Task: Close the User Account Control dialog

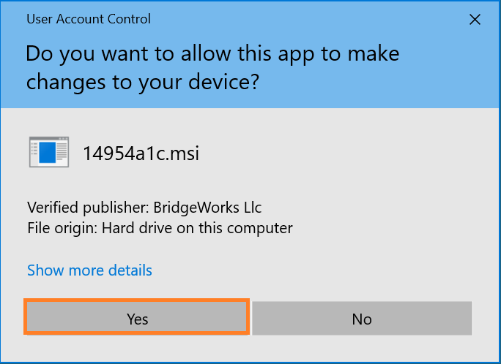Action: 475,20
